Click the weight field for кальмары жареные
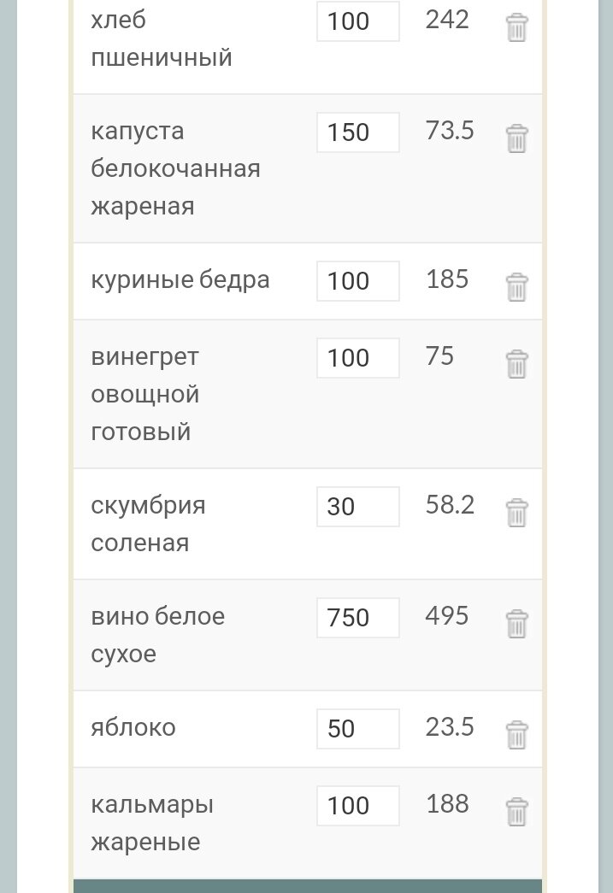Image resolution: width=613 pixels, height=893 pixels. tap(357, 805)
